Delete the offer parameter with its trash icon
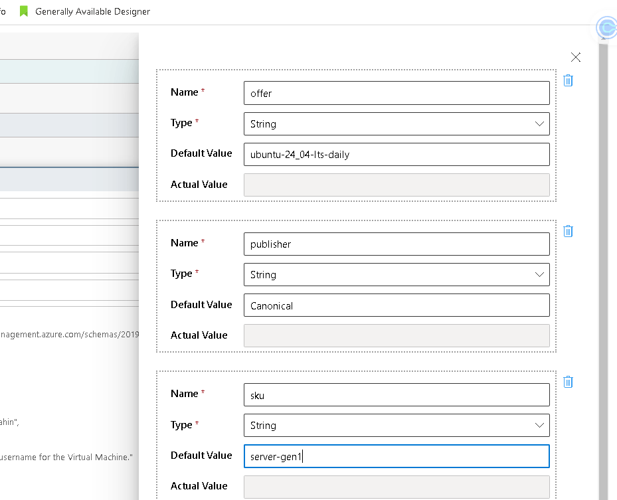Screen dimensions: 617x500 tap(568, 80)
